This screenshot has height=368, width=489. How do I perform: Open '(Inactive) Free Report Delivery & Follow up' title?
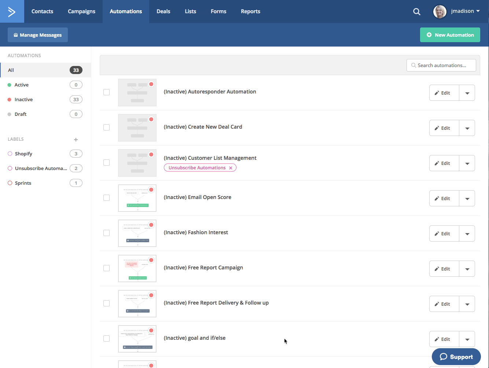pyautogui.click(x=216, y=303)
